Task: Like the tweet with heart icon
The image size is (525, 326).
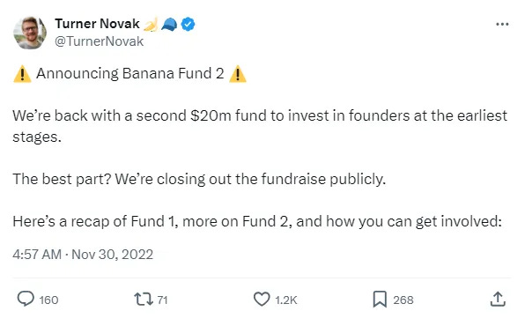Action: pyautogui.click(x=262, y=300)
